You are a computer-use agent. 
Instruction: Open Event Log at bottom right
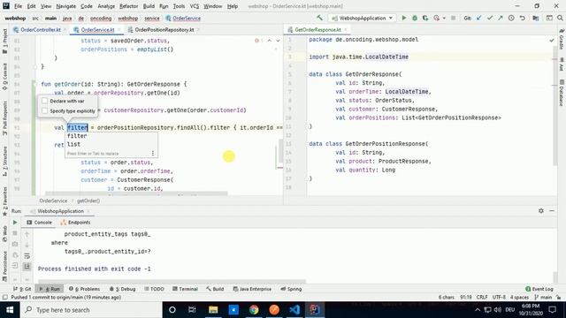539,289
